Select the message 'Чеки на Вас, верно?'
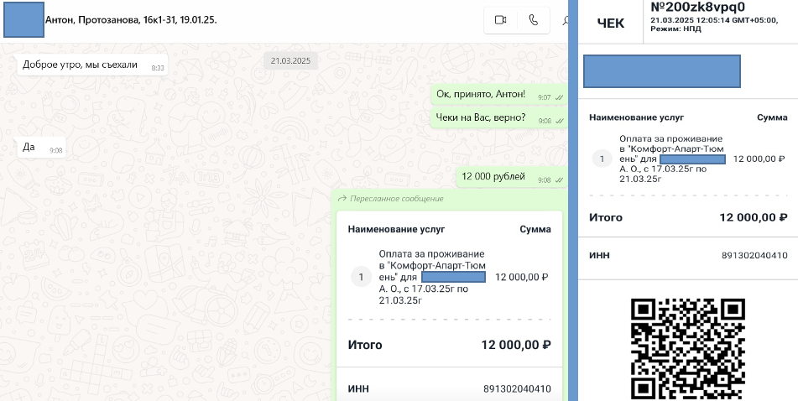Image resolution: width=798 pixels, height=401 pixels. tap(498, 117)
